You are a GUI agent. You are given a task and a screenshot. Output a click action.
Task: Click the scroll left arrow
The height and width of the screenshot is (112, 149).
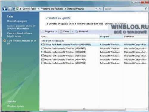(41, 109)
